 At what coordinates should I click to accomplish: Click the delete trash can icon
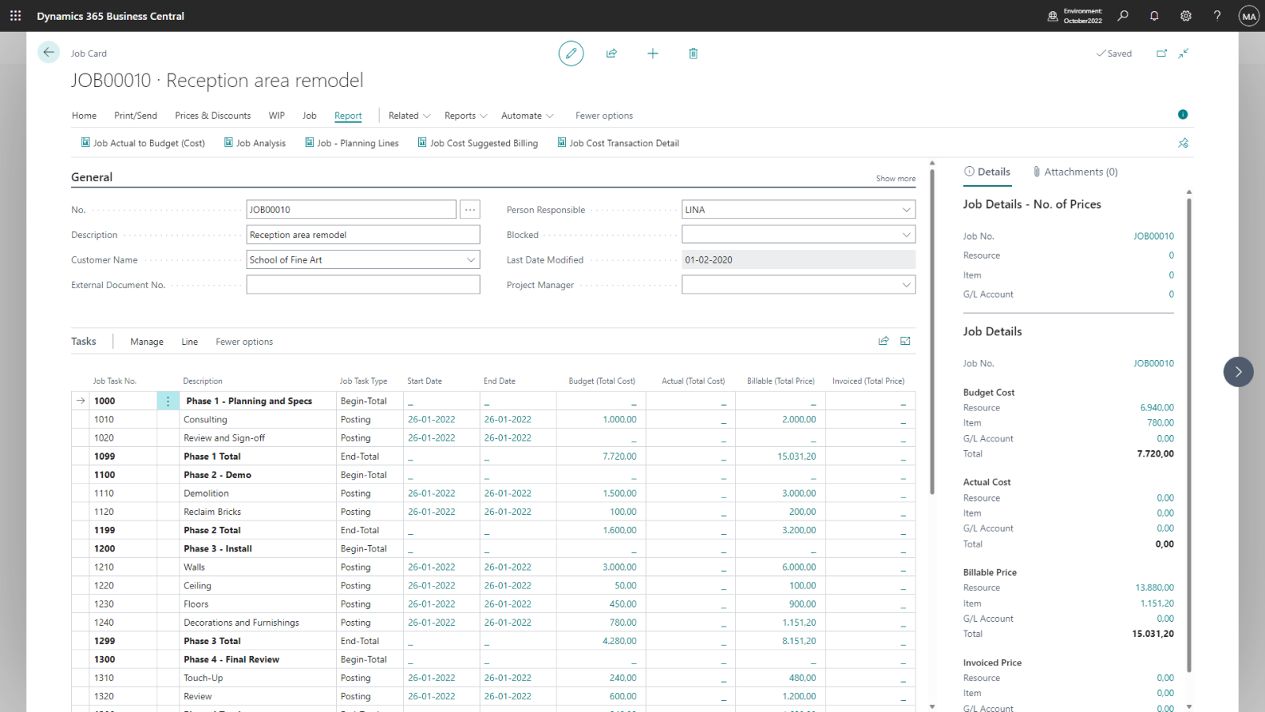click(693, 53)
